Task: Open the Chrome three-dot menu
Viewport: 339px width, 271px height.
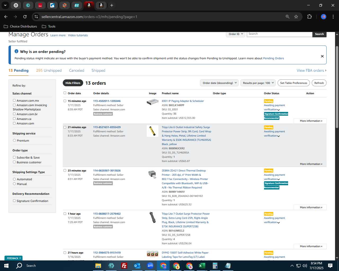Action: (x=333, y=17)
